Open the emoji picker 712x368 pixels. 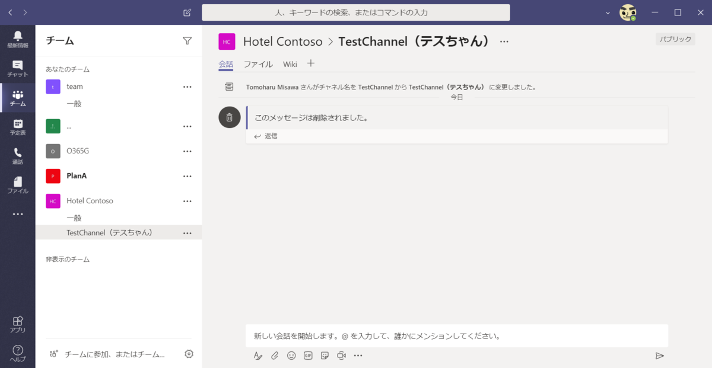291,356
